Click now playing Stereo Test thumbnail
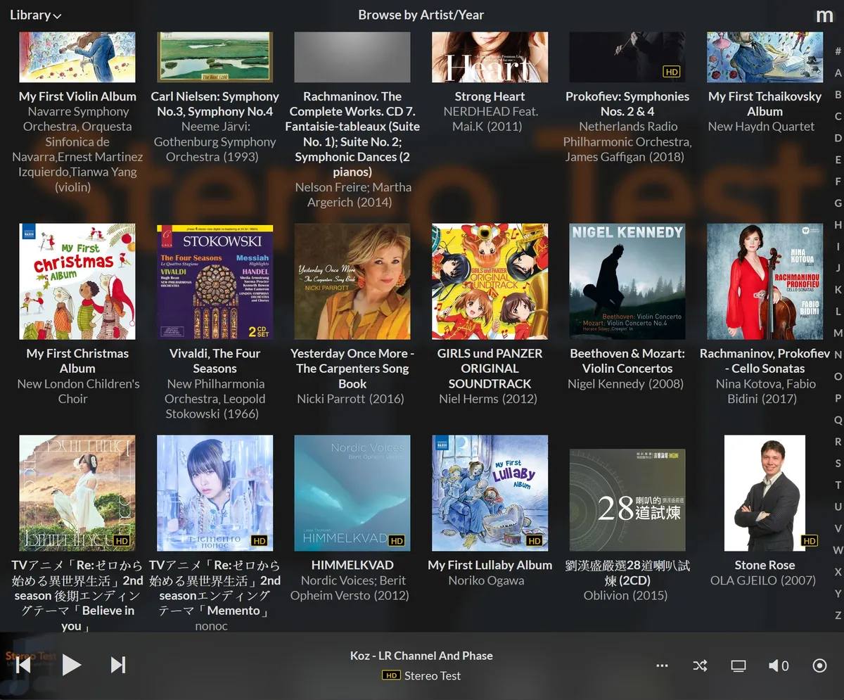Image resolution: width=844 pixels, height=700 pixels. [28, 665]
